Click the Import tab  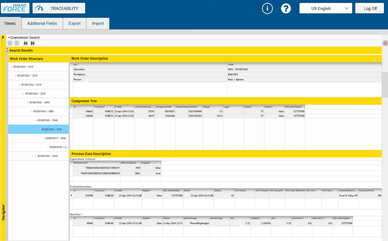[x=98, y=23]
